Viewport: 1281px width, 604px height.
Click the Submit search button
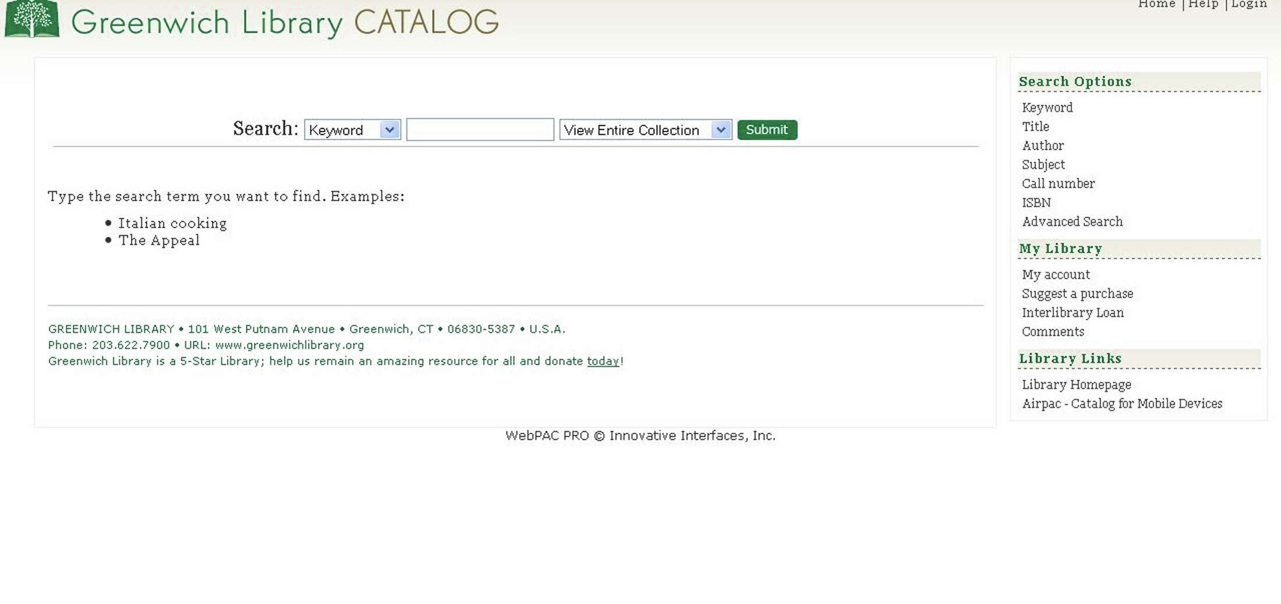click(x=767, y=130)
